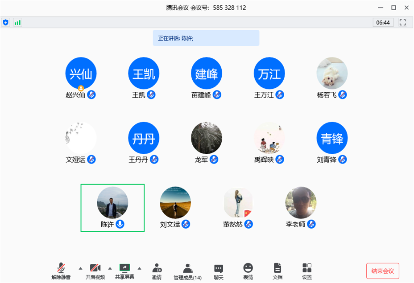This screenshot has height=283, width=414.
Task: Select 王凯's blue avatar
Action: click(144, 74)
